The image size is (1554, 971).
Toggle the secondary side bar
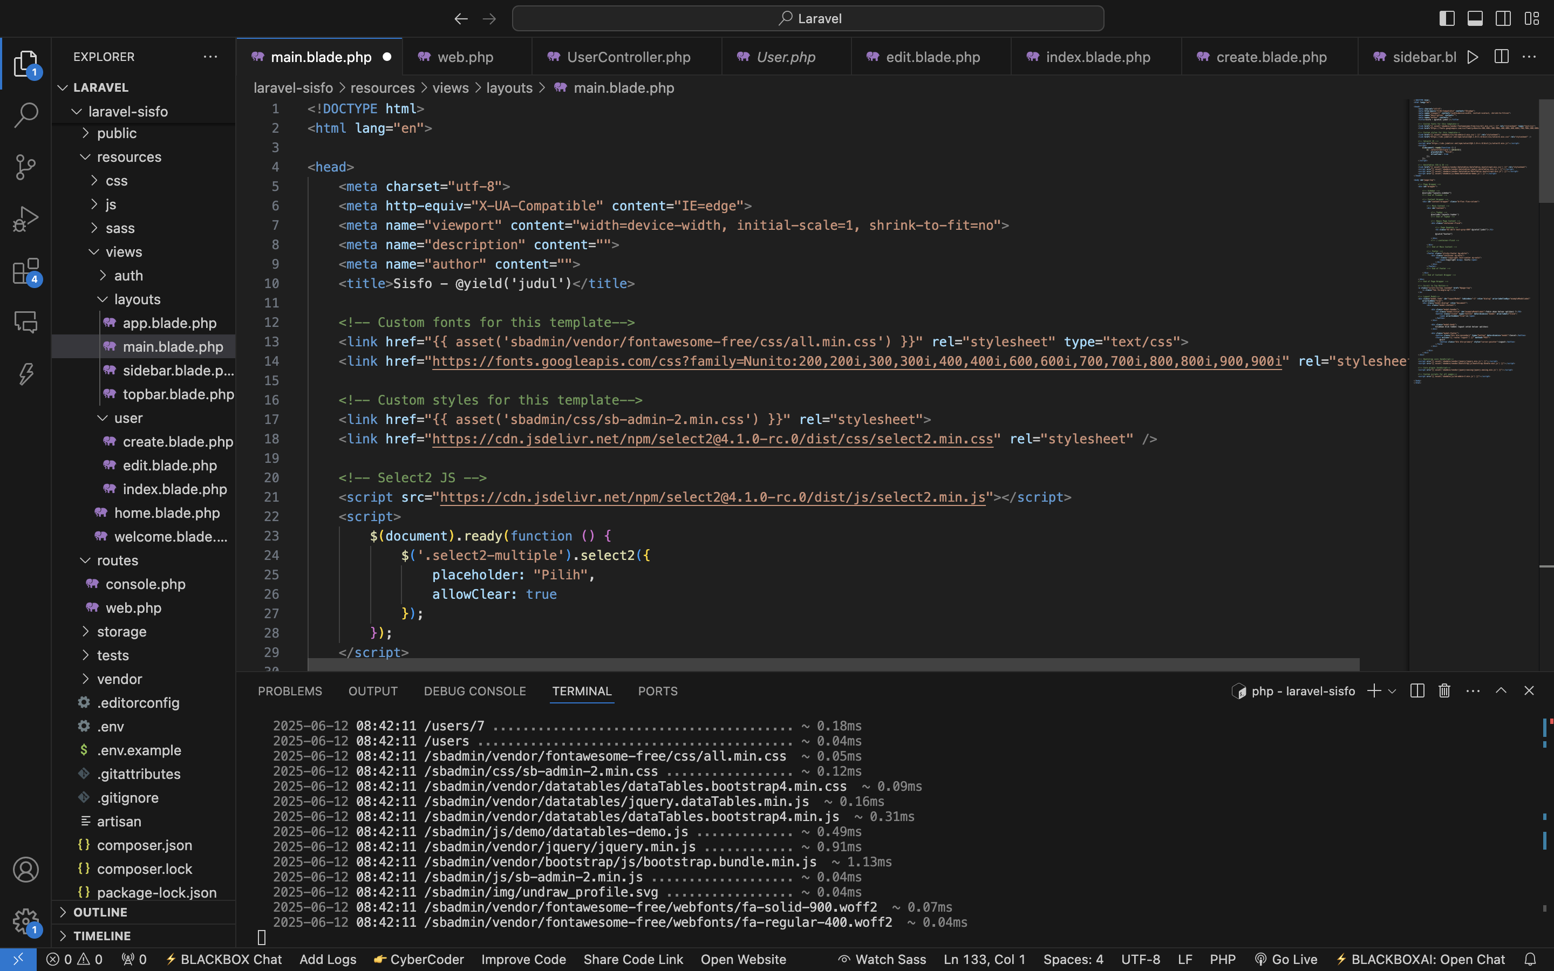(1503, 18)
